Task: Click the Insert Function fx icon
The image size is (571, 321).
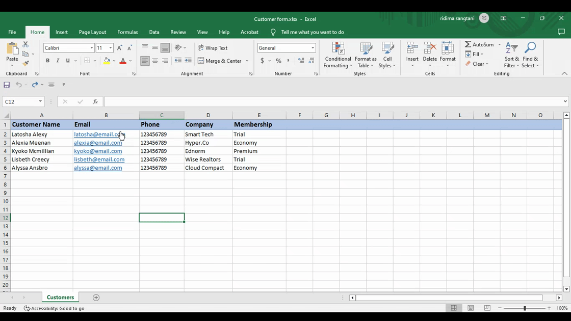Action: pyautogui.click(x=95, y=101)
